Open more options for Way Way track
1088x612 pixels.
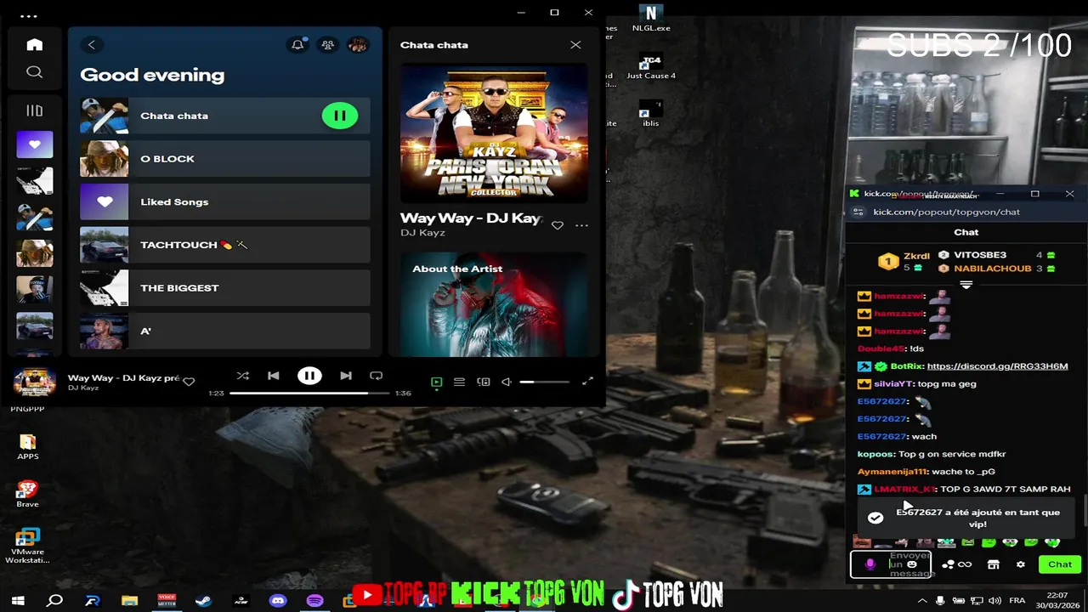[x=581, y=225]
